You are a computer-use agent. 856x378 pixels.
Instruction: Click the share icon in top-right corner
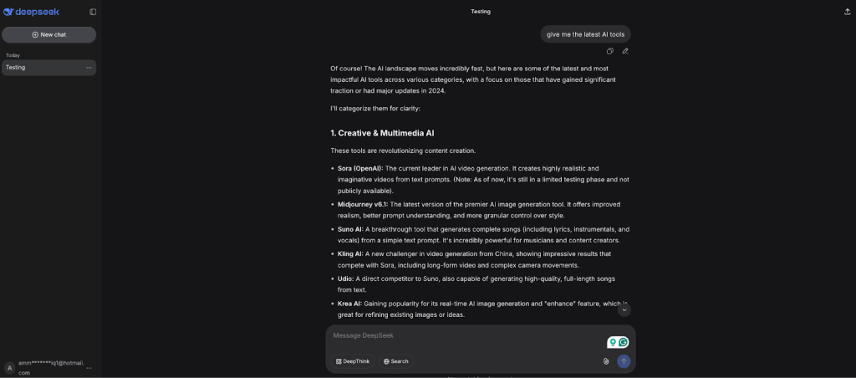[847, 12]
